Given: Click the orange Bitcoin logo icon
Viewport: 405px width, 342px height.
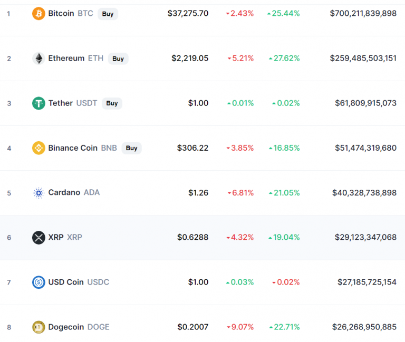Looking at the screenshot, I should pos(38,14).
